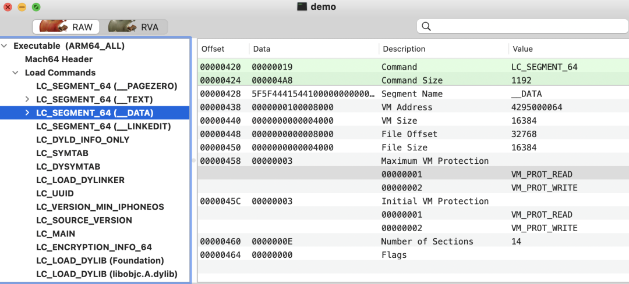Select LC_SEGMENT_64 (__PAGEZERO) in the tree
Image resolution: width=629 pixels, height=284 pixels.
[107, 86]
